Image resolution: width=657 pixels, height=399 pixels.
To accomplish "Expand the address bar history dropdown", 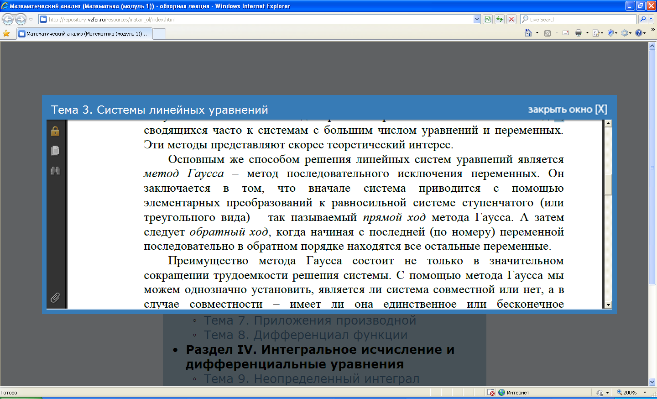I will pos(477,20).
